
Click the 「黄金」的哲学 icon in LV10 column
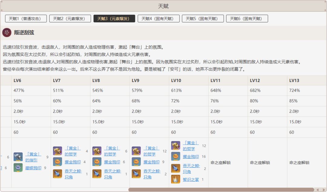click(x=176, y=145)
